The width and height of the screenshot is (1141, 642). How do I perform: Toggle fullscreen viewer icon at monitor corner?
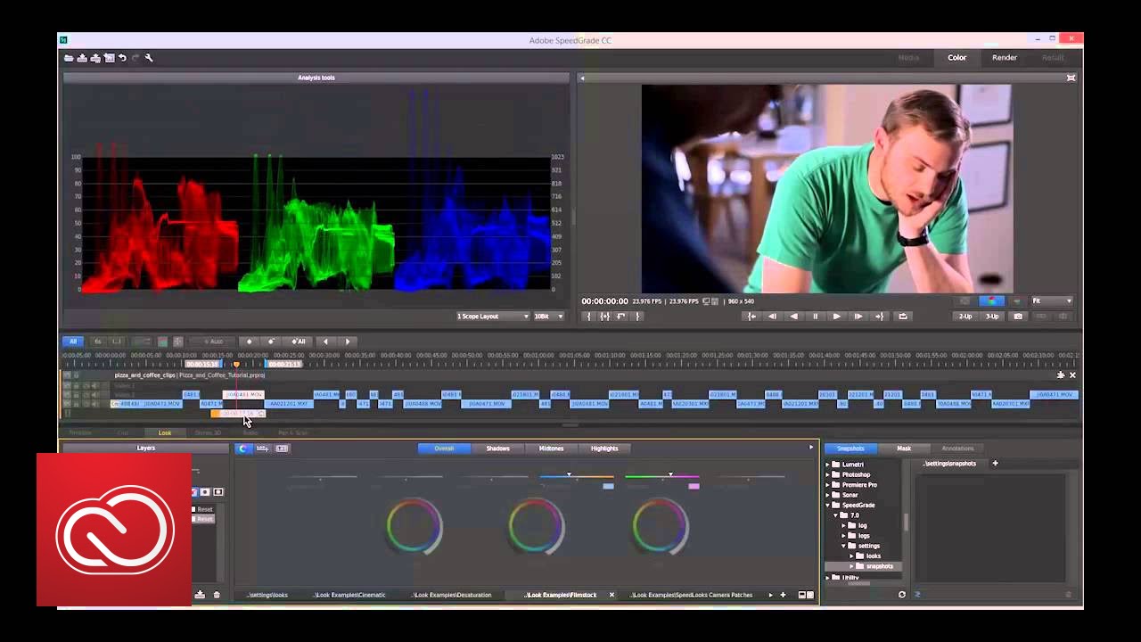click(1071, 78)
